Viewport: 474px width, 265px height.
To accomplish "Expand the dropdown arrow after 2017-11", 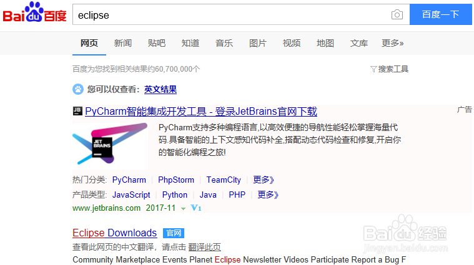I will click(183, 208).
